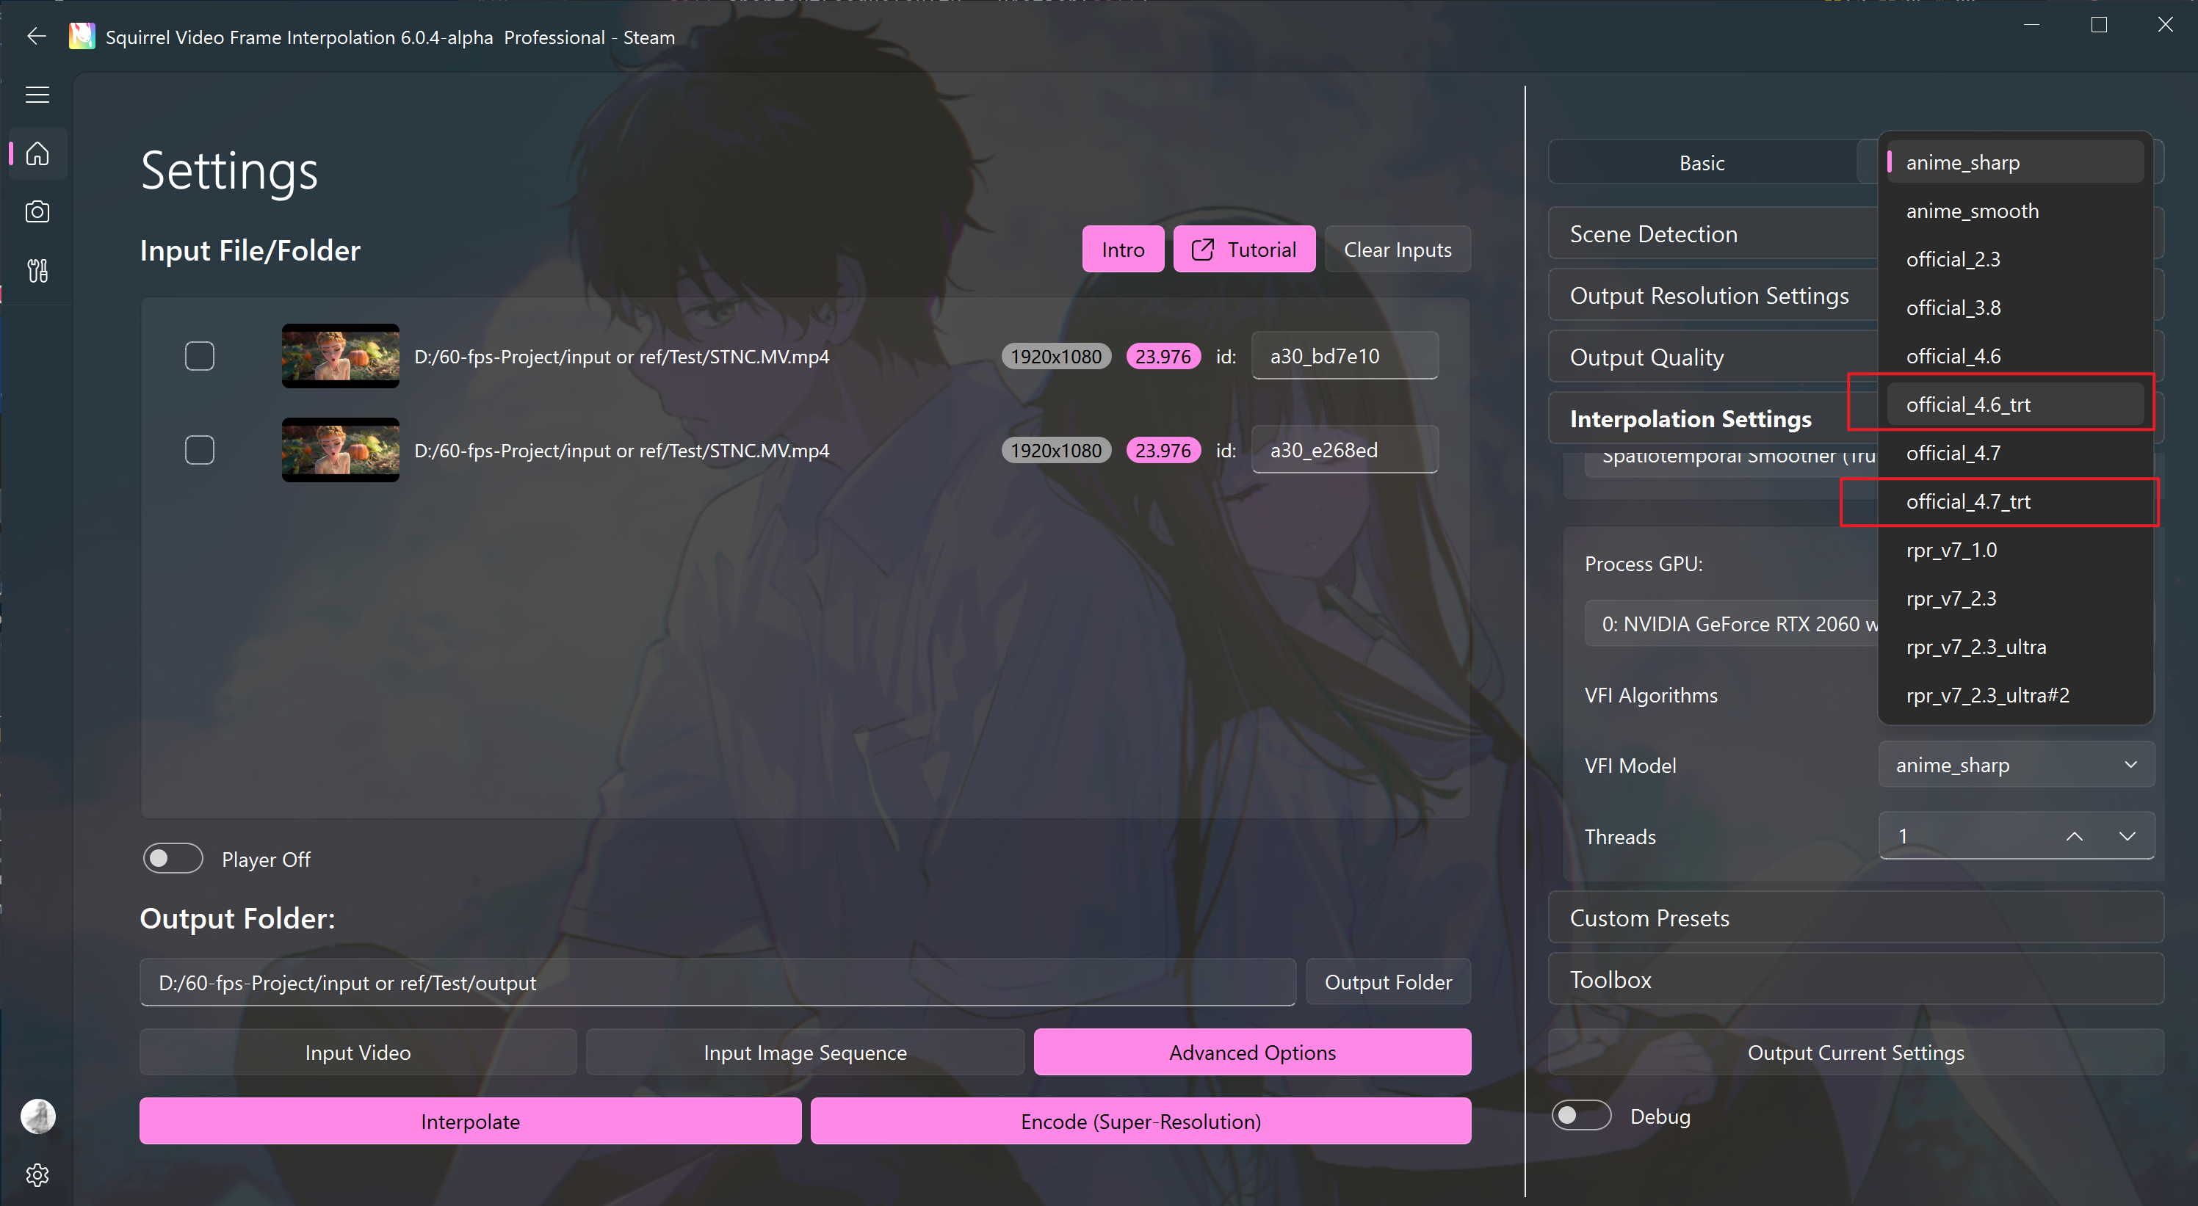Click thumbnail of first STNC.MV.mp4 row

pyautogui.click(x=341, y=356)
